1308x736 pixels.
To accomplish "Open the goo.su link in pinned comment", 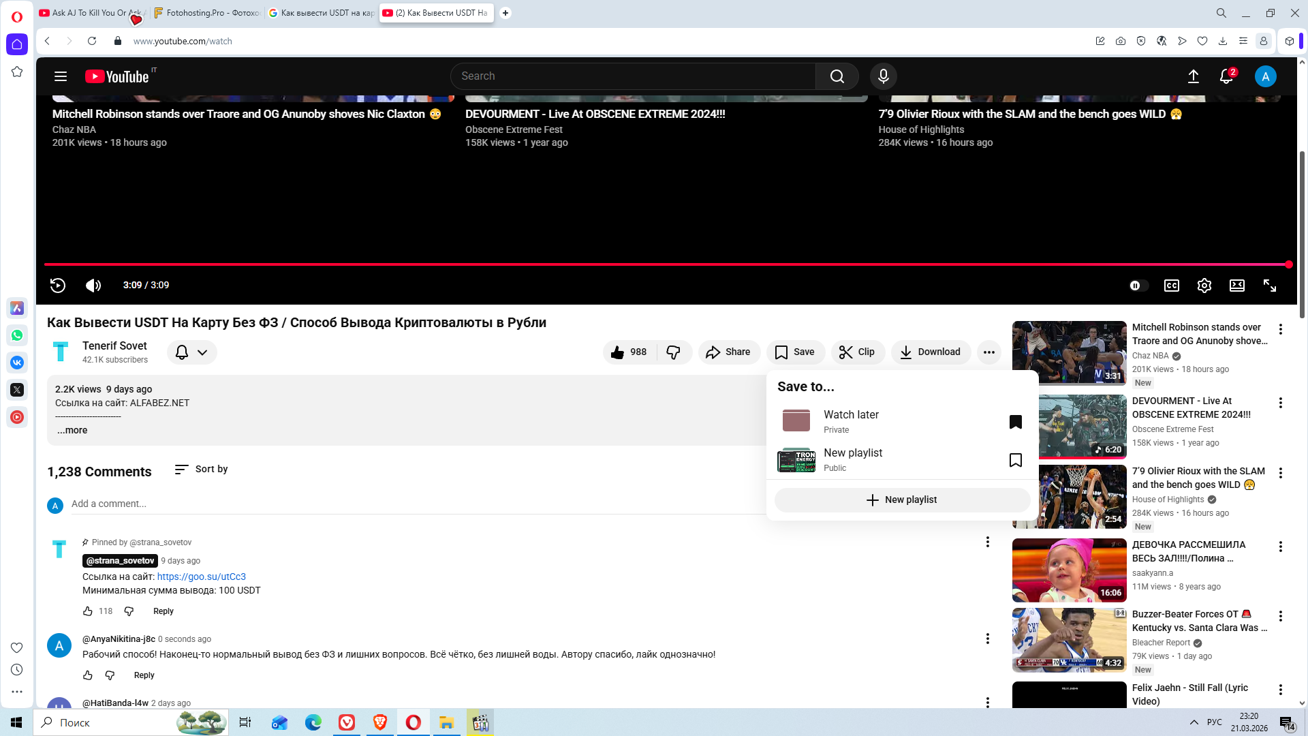I will [x=201, y=577].
